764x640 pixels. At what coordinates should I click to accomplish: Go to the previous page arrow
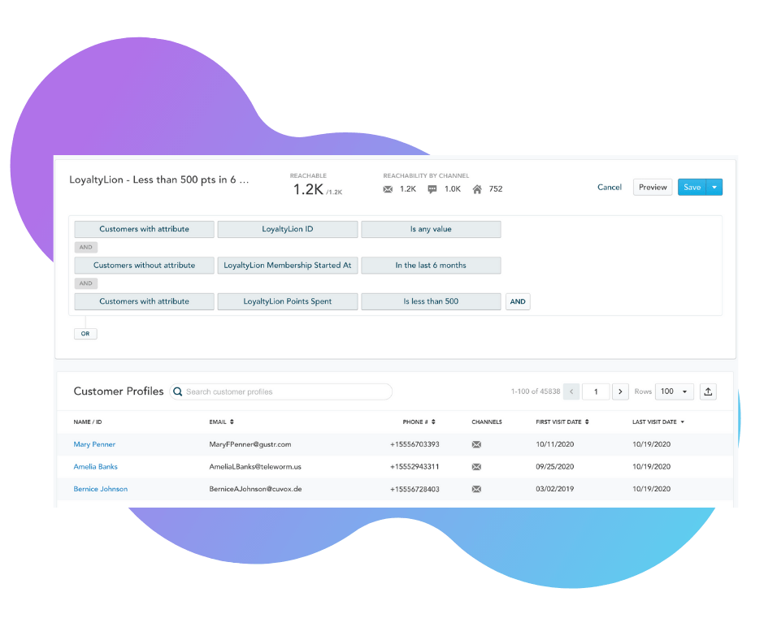click(571, 391)
